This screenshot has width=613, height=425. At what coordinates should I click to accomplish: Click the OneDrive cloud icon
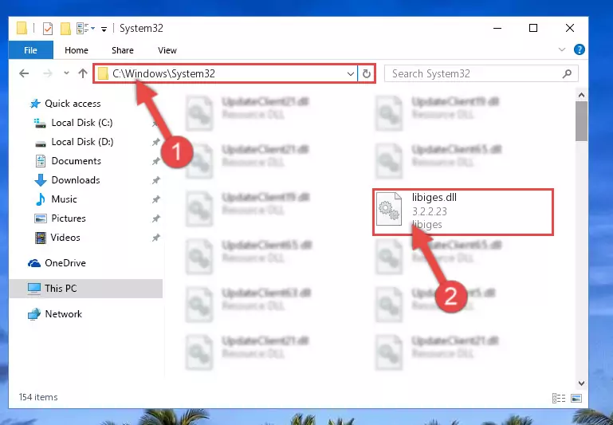[x=34, y=263]
